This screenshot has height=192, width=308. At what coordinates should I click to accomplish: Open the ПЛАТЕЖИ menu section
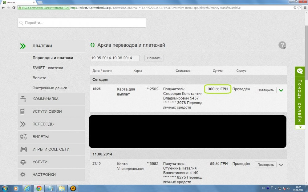tap(51, 46)
